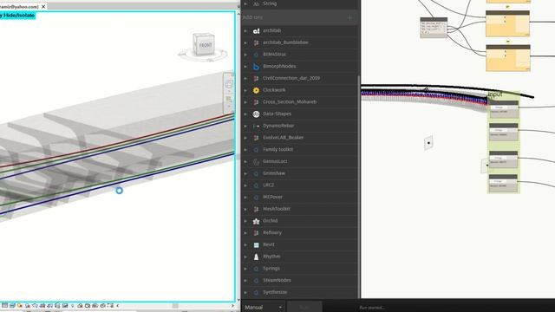Click the Run button in Dynamo
555x312 pixels.
(x=304, y=307)
